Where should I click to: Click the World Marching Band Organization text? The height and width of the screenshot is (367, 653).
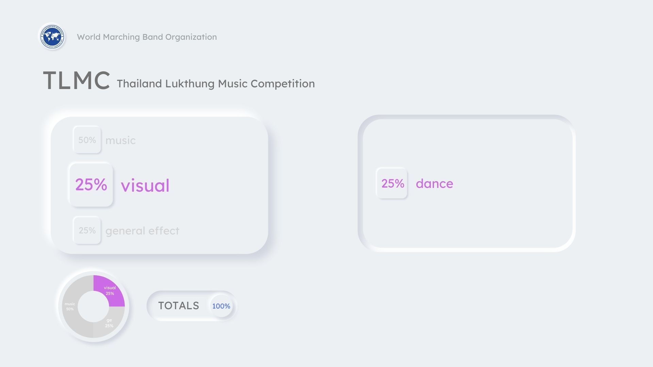(147, 37)
